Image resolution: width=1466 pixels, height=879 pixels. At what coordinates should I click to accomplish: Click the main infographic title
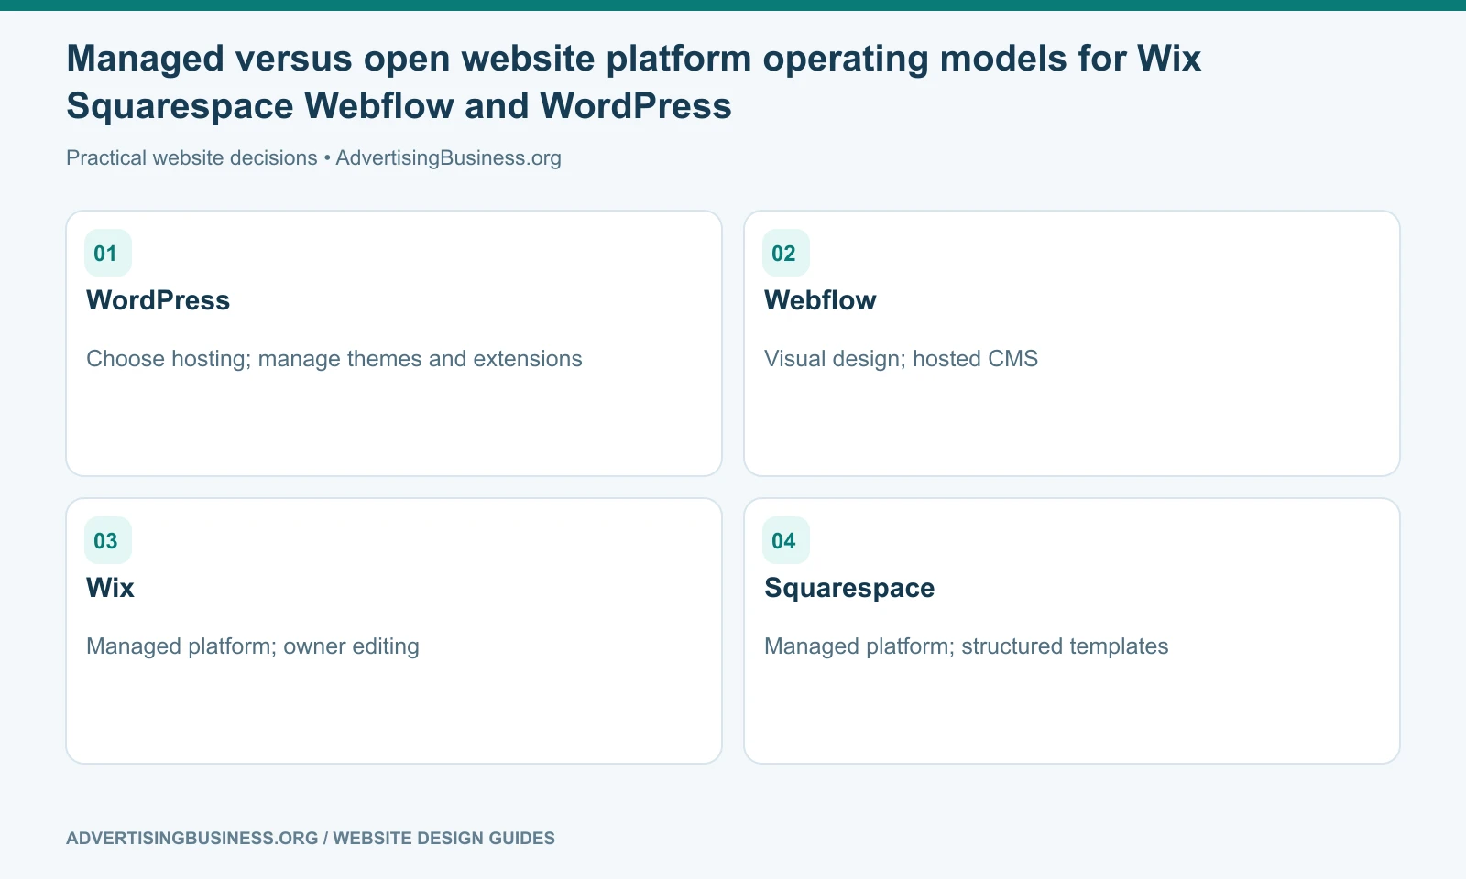click(633, 82)
